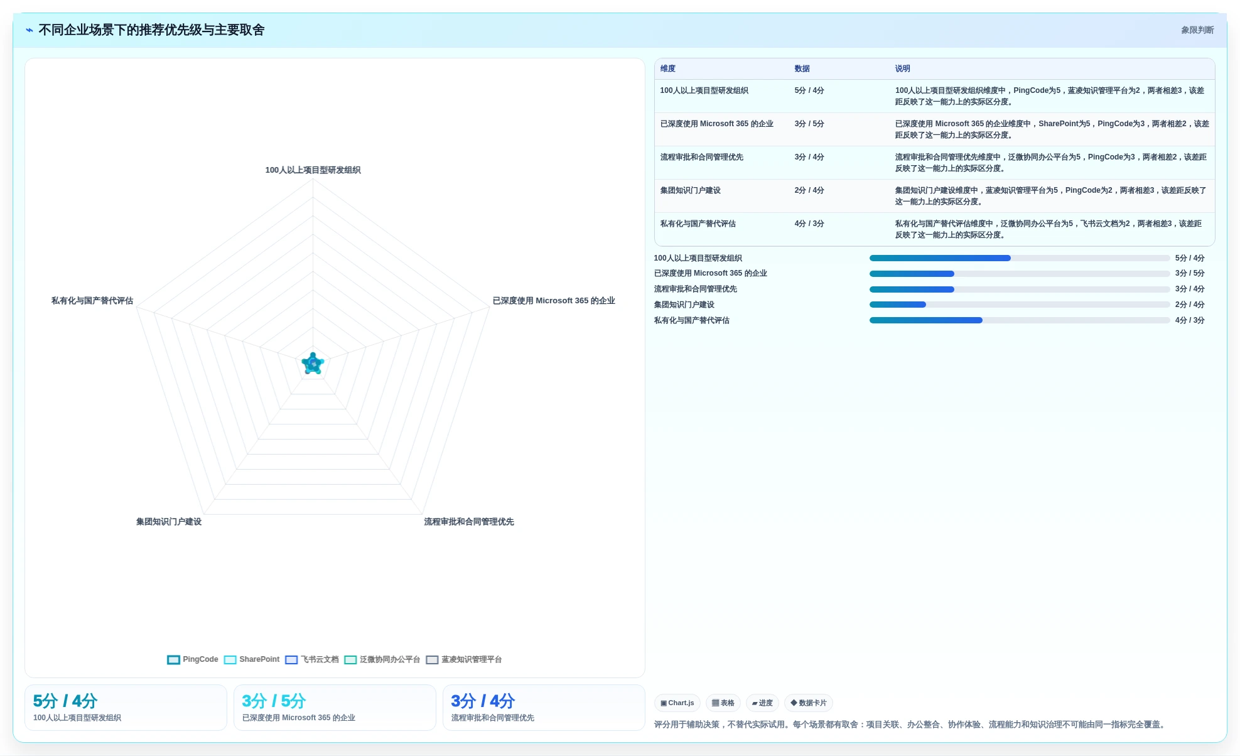Click radar axis label 100人以上项目型研发组织
Viewport: 1240px width, 756px height.
pyautogui.click(x=313, y=170)
